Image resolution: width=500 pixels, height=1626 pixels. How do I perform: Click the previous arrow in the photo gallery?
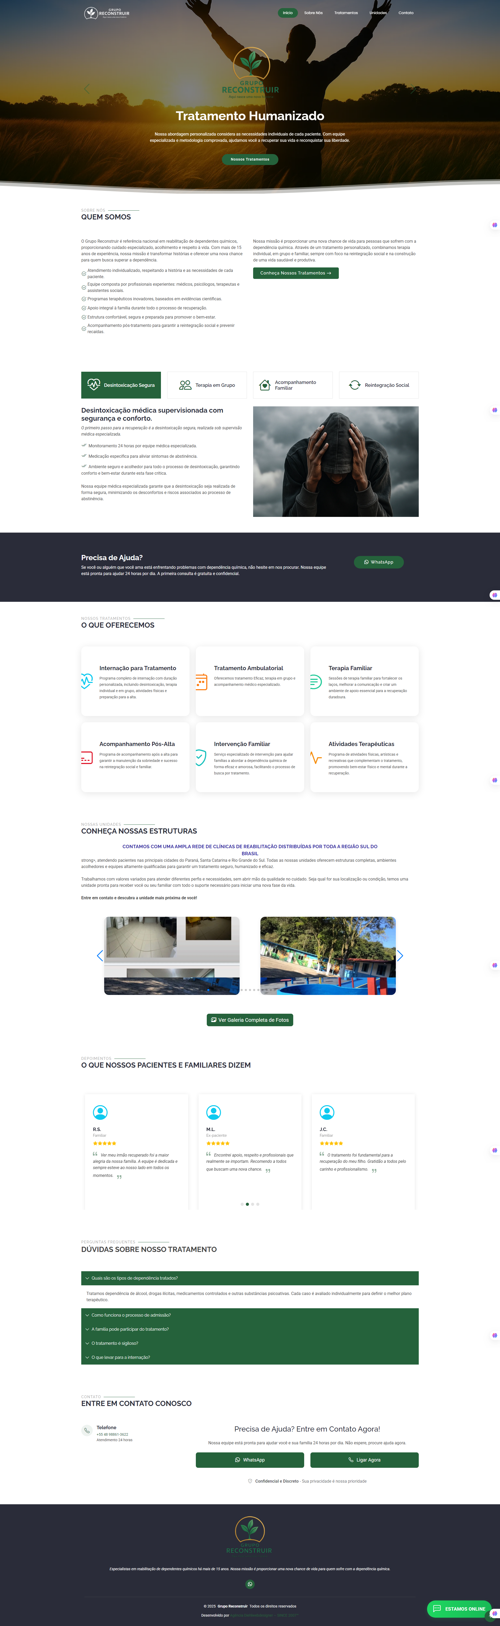tap(100, 956)
